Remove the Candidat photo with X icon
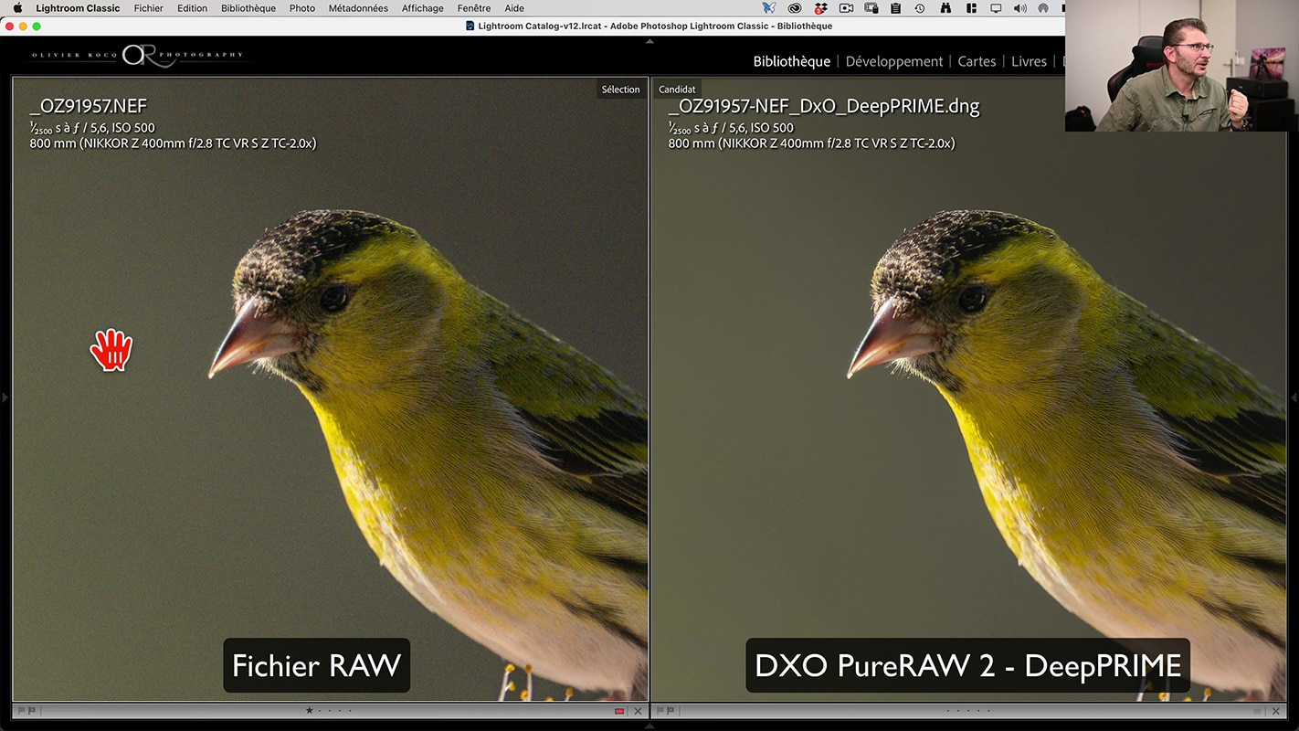 tap(1276, 711)
